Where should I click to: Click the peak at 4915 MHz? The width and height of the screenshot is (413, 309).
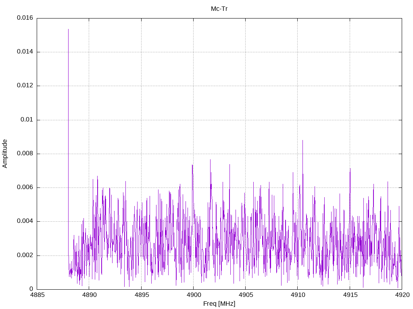350,169
